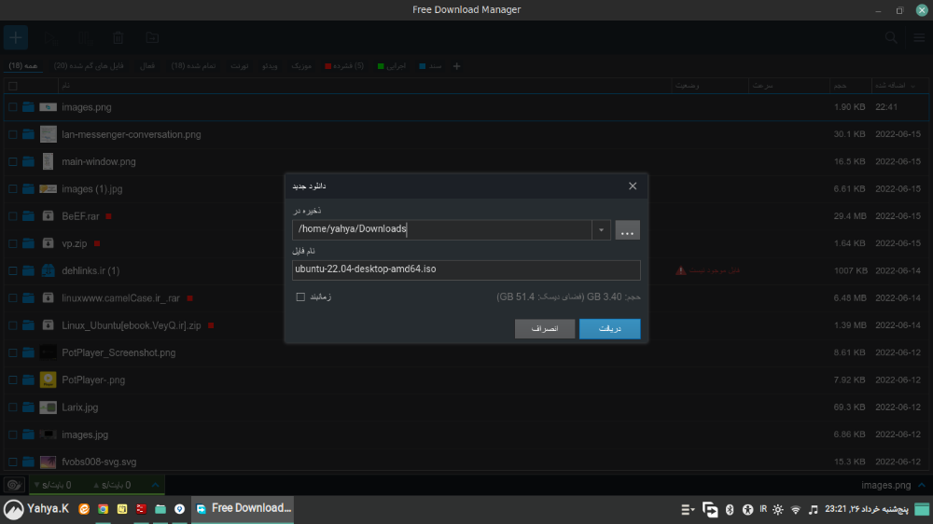
Task: Click the move-to-folder icon in toolbar
Action: (x=152, y=38)
